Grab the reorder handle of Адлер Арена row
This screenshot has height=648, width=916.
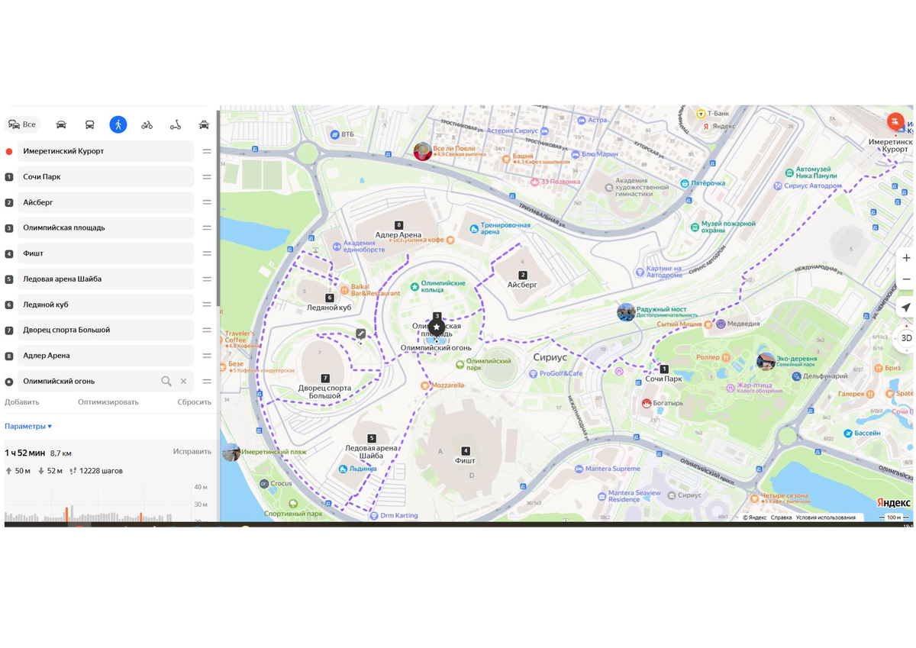click(x=207, y=356)
